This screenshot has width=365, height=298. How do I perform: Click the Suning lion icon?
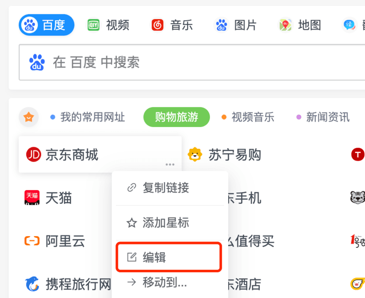point(195,154)
